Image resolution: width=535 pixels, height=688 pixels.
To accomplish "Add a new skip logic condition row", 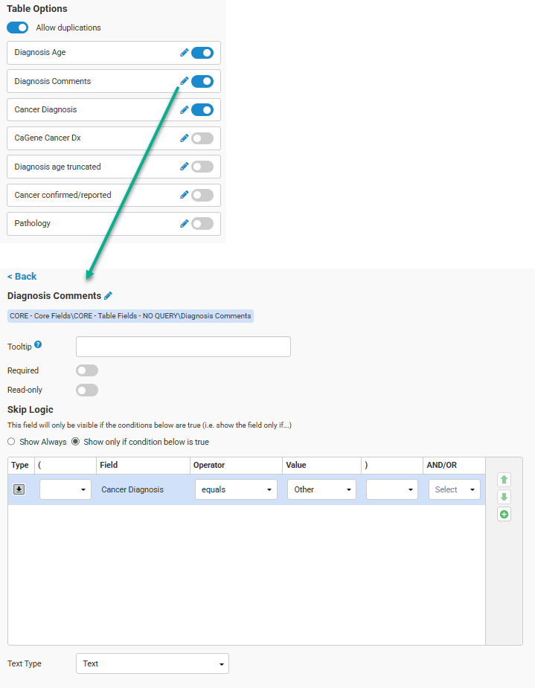I will pyautogui.click(x=504, y=514).
